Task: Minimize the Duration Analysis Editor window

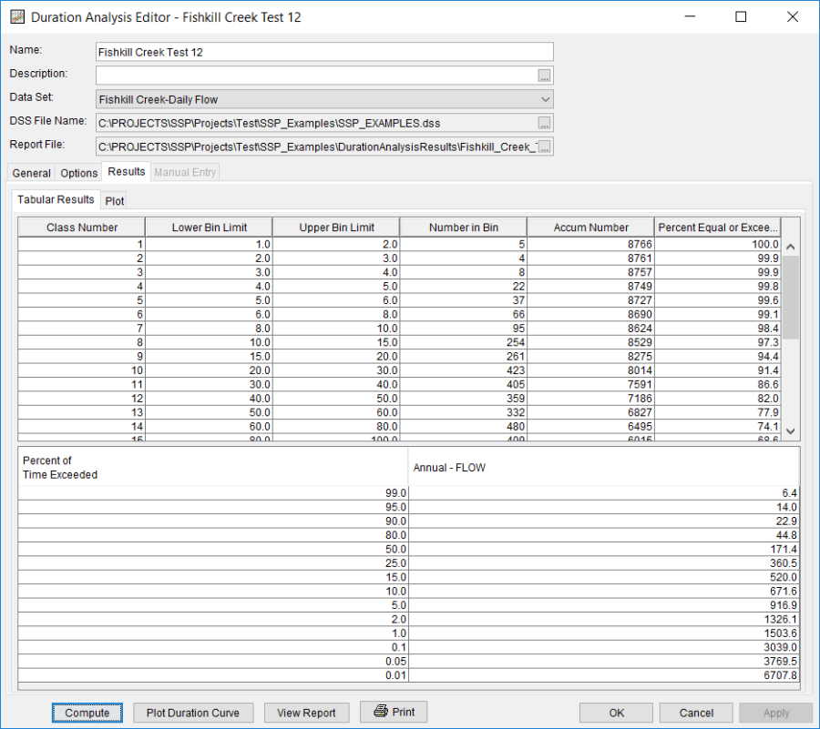Action: [x=691, y=16]
